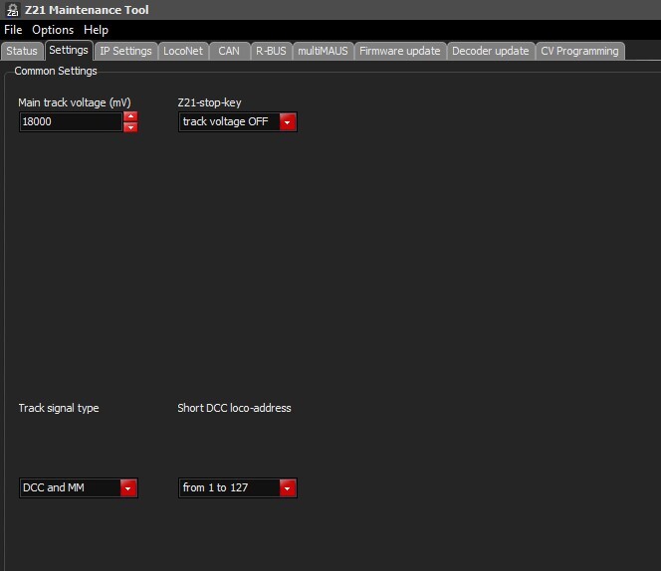
Task: Decrease main track voltage with down arrow
Action: 130,127
